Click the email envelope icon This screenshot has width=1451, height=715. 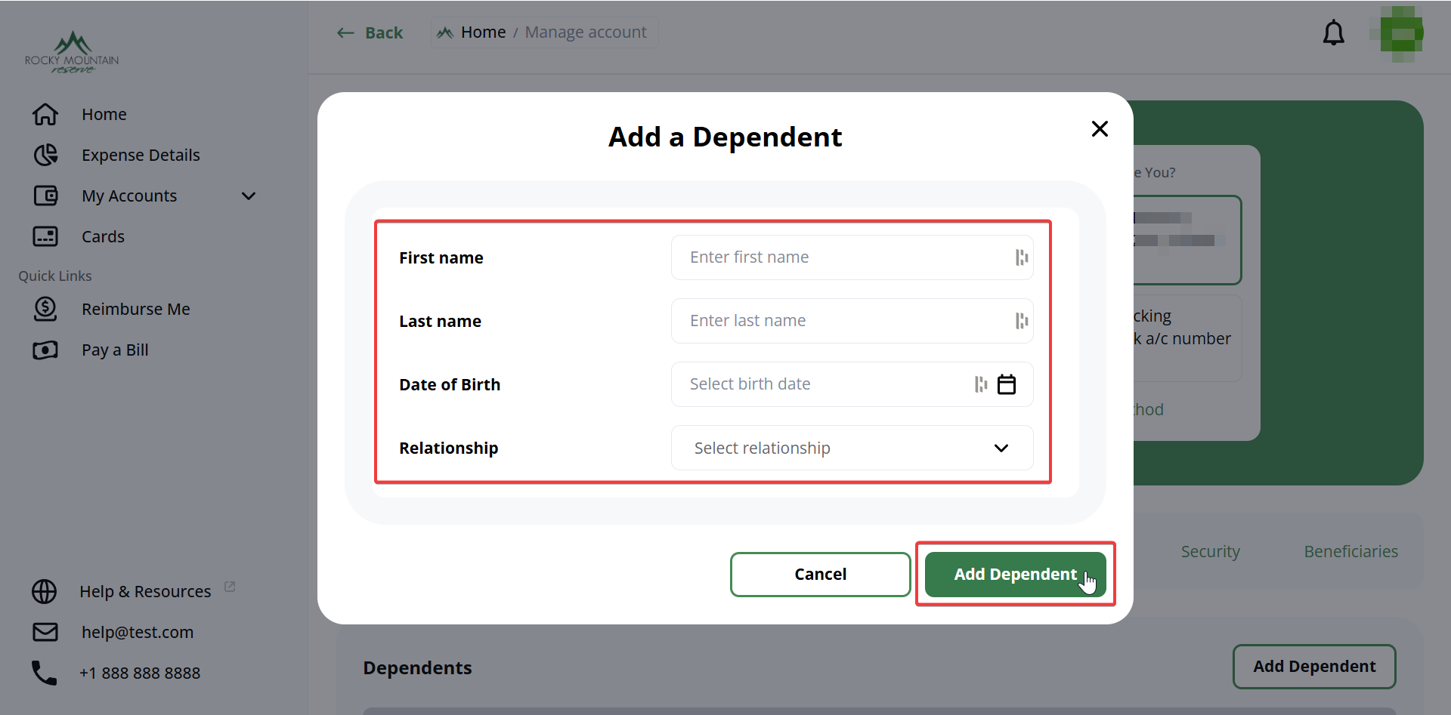click(x=45, y=632)
